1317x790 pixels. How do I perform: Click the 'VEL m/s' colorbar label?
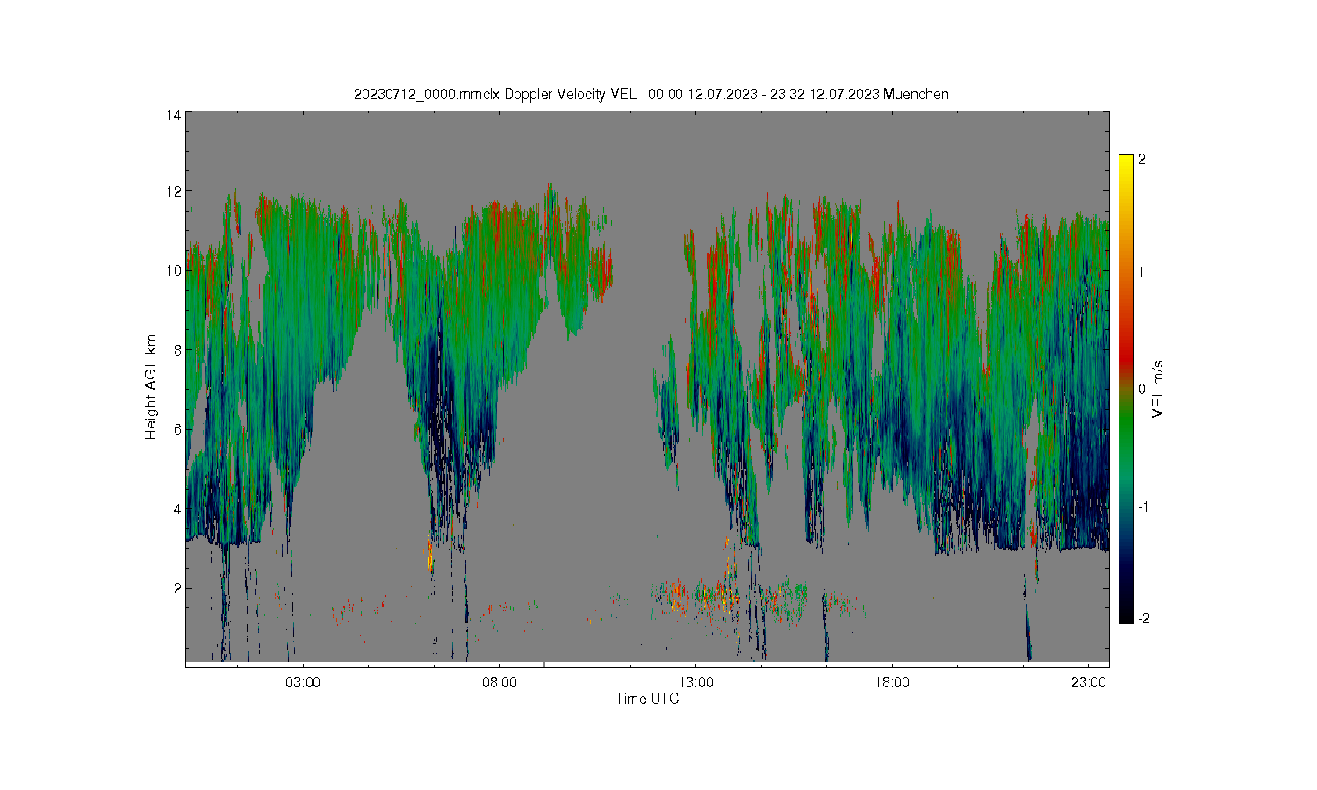pyautogui.click(x=1158, y=389)
